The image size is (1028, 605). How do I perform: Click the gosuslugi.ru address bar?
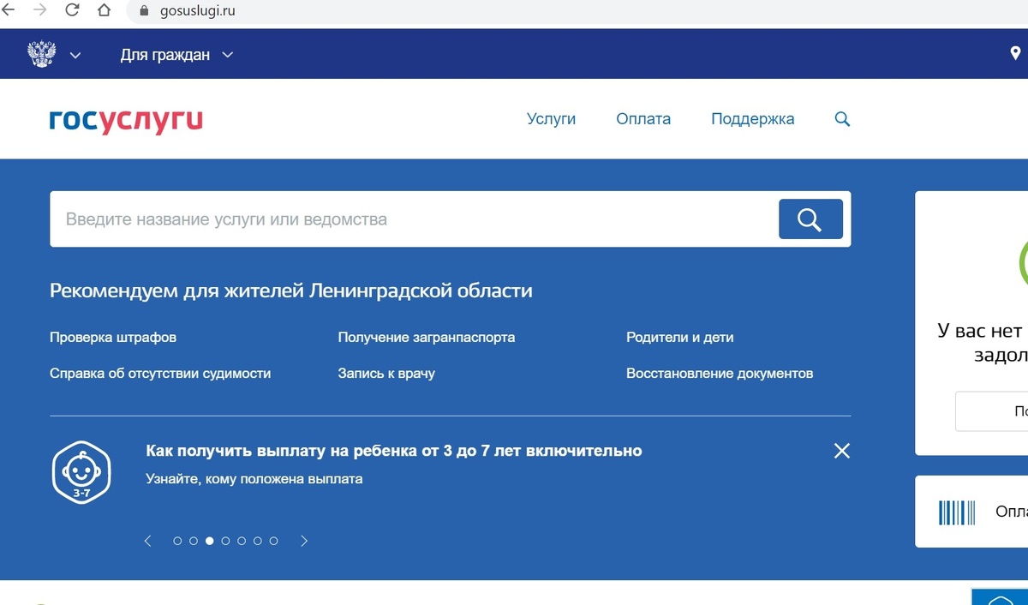[578, 11]
